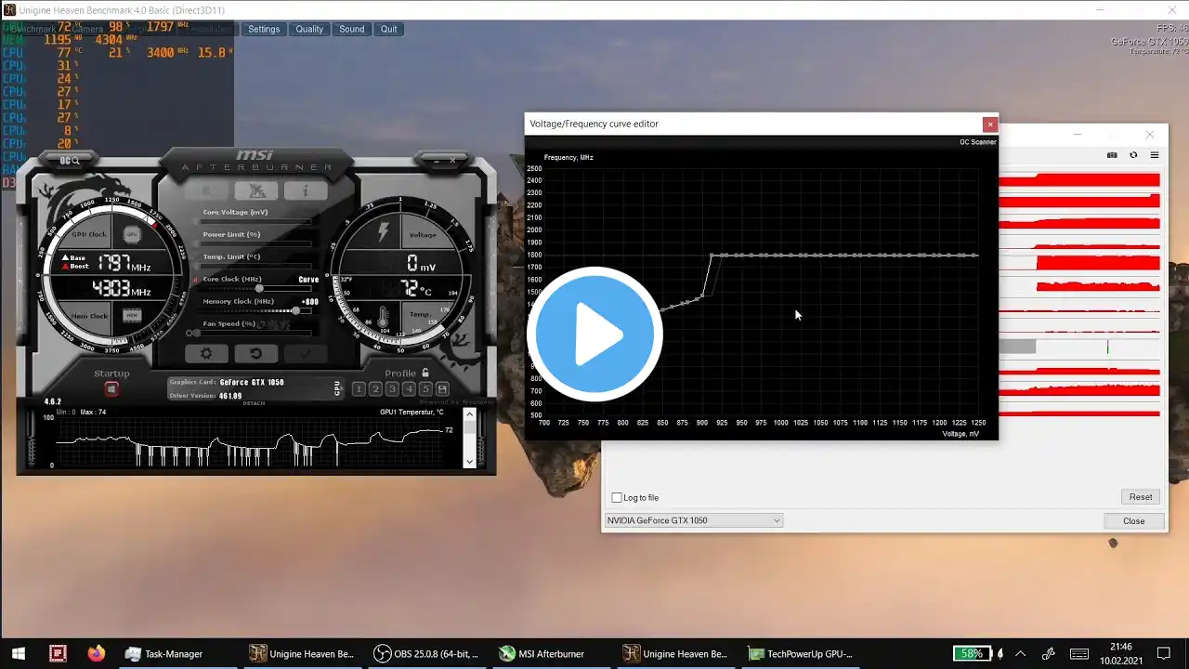The height and width of the screenshot is (669, 1189).
Task: Close the Voltage/Frequency curve editor window
Action: (x=990, y=124)
